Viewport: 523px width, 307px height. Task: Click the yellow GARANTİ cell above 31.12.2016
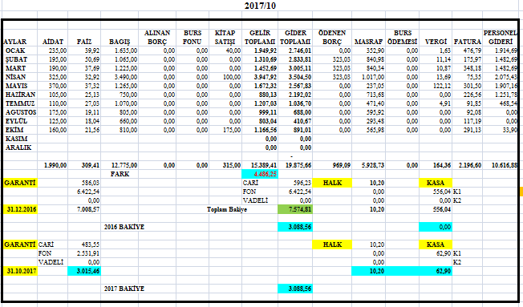click(20, 183)
